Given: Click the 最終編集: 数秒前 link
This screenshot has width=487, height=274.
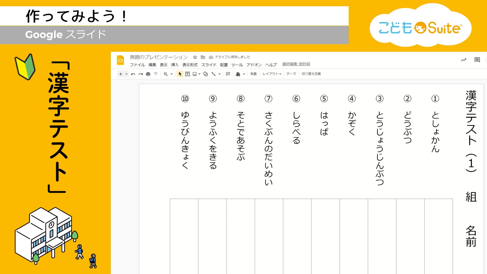Looking at the screenshot, I should tap(296, 64).
